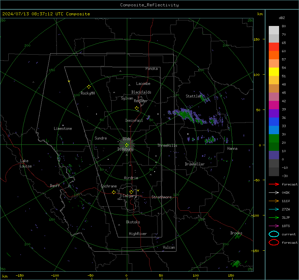Click the HighRiver label
299x280 pixels.
pos(138,234)
